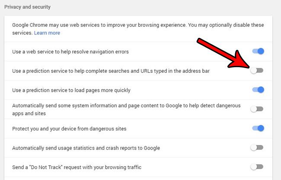Image resolution: width=281 pixels, height=180 pixels.
Task: Disable the navigation errors web service toggle
Action: pyautogui.click(x=258, y=51)
